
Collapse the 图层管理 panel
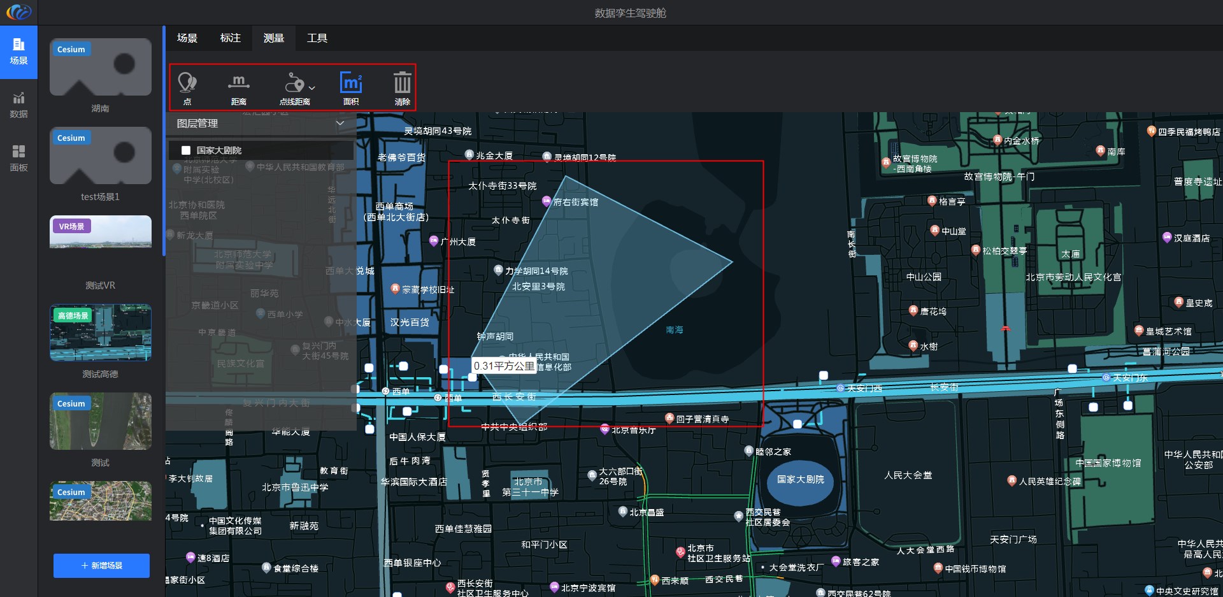pos(340,123)
